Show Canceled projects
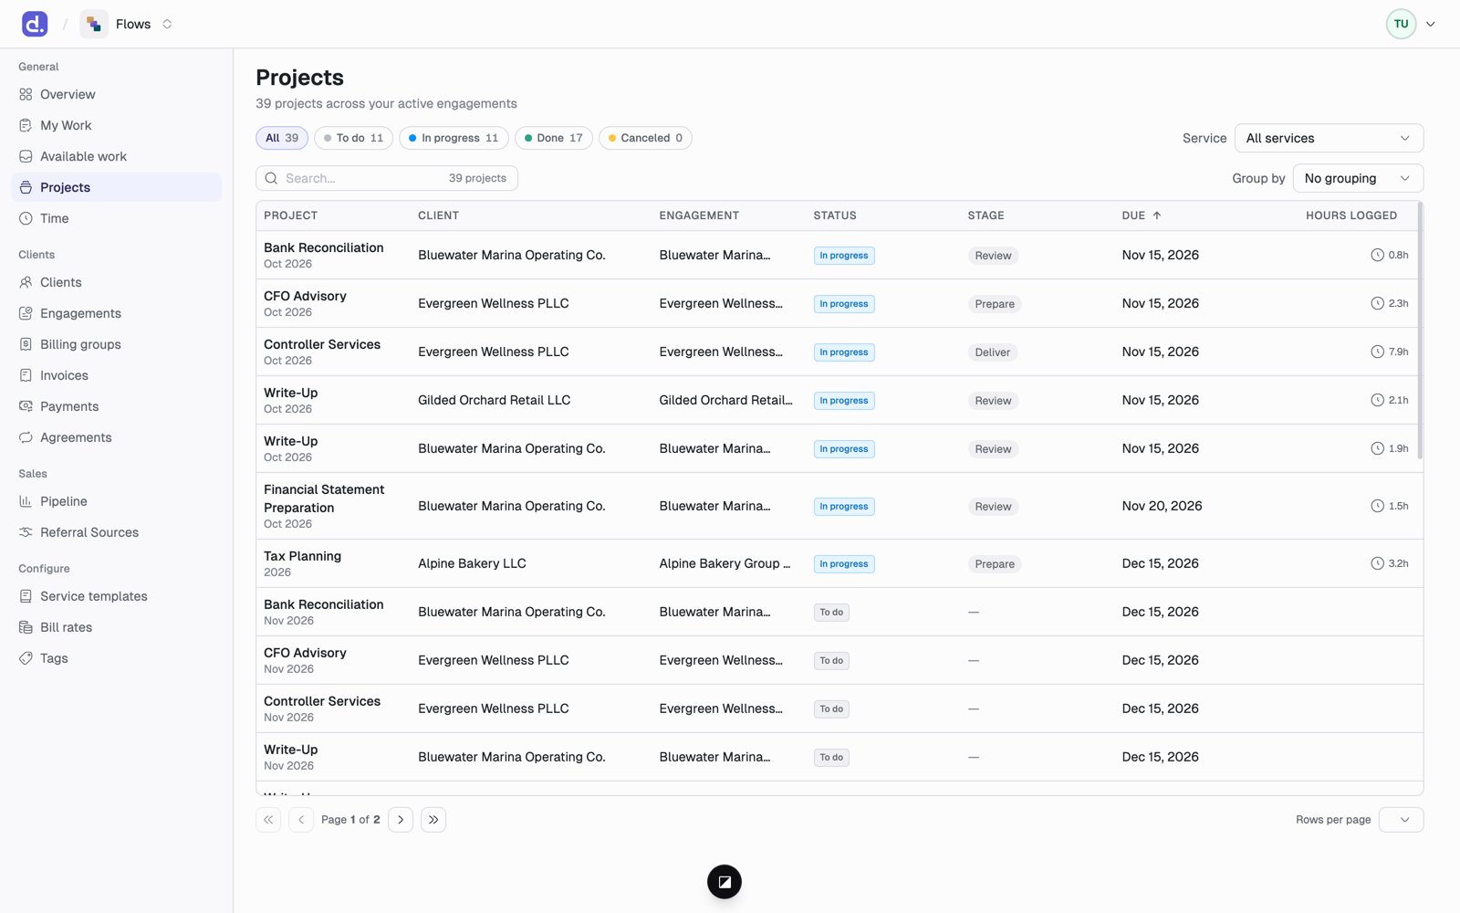 tap(645, 138)
